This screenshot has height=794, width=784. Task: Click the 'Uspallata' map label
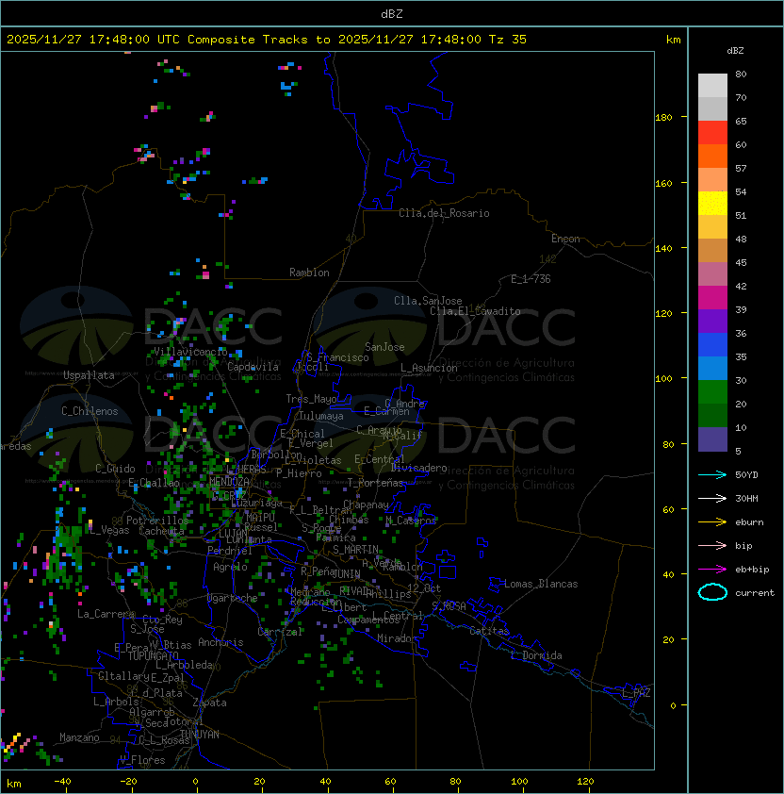[x=89, y=375]
